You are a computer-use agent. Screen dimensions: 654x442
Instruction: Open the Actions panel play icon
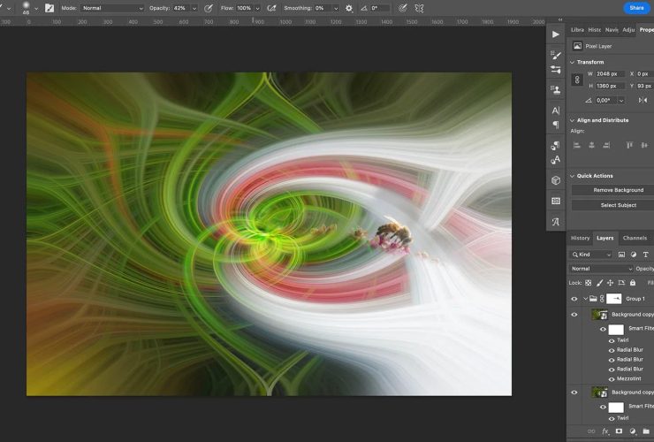click(555, 34)
